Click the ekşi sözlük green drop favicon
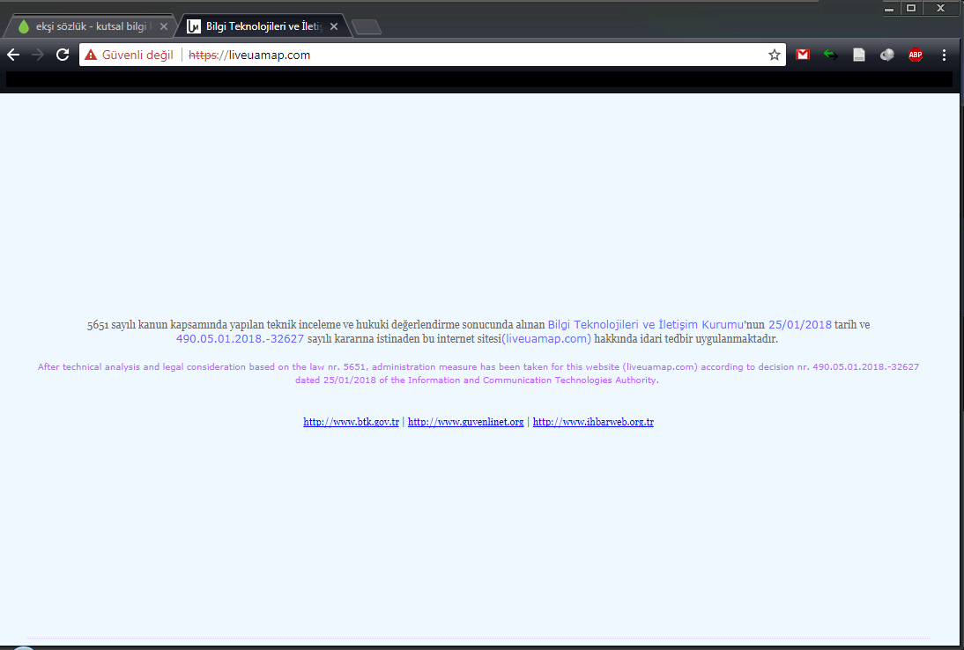This screenshot has width=964, height=650. (24, 26)
